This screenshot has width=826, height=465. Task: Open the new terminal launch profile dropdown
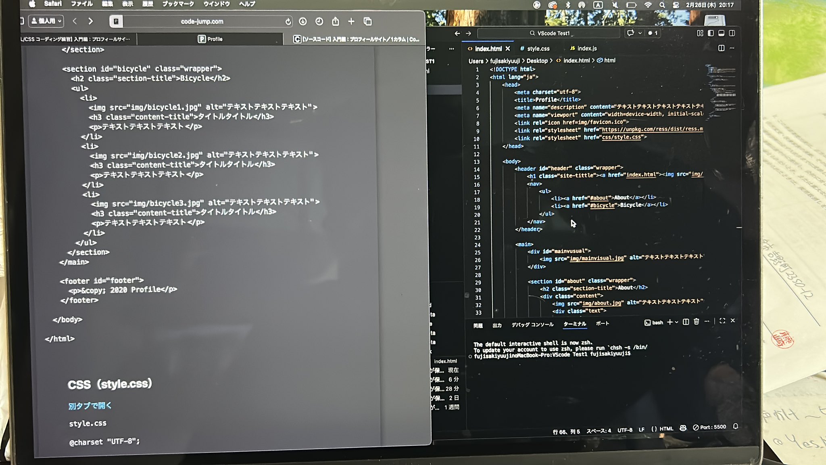coord(676,322)
